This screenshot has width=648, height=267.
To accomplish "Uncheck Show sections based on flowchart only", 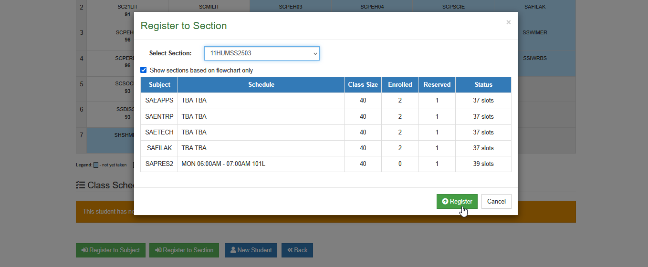I will (144, 70).
